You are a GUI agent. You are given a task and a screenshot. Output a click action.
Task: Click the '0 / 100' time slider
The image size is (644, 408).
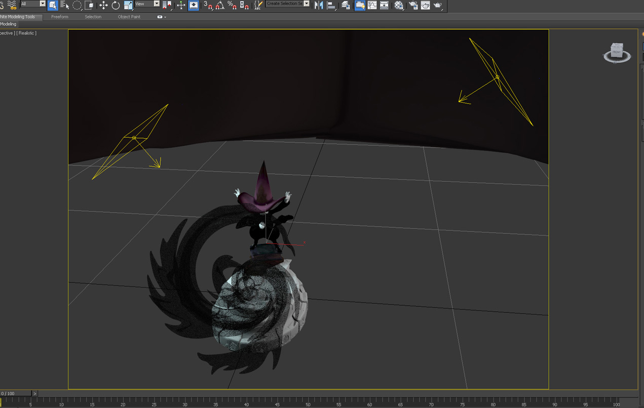[x=16, y=393]
